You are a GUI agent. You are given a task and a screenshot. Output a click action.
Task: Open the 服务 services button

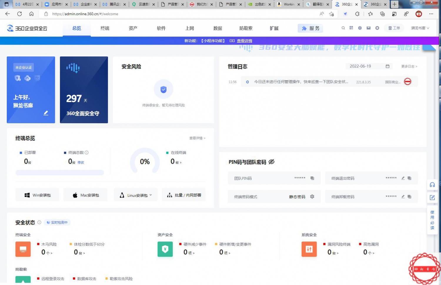(310, 28)
